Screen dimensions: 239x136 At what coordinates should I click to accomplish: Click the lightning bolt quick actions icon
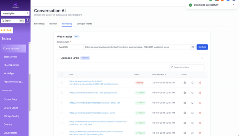click(28, 20)
